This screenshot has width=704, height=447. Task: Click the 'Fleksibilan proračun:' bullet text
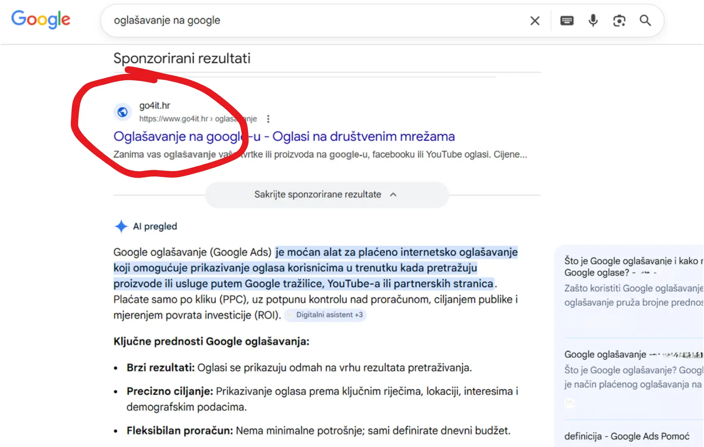pyautogui.click(x=180, y=431)
